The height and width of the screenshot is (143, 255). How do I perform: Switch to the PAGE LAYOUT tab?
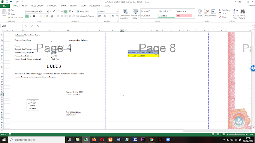pyautogui.click(x=37, y=6)
